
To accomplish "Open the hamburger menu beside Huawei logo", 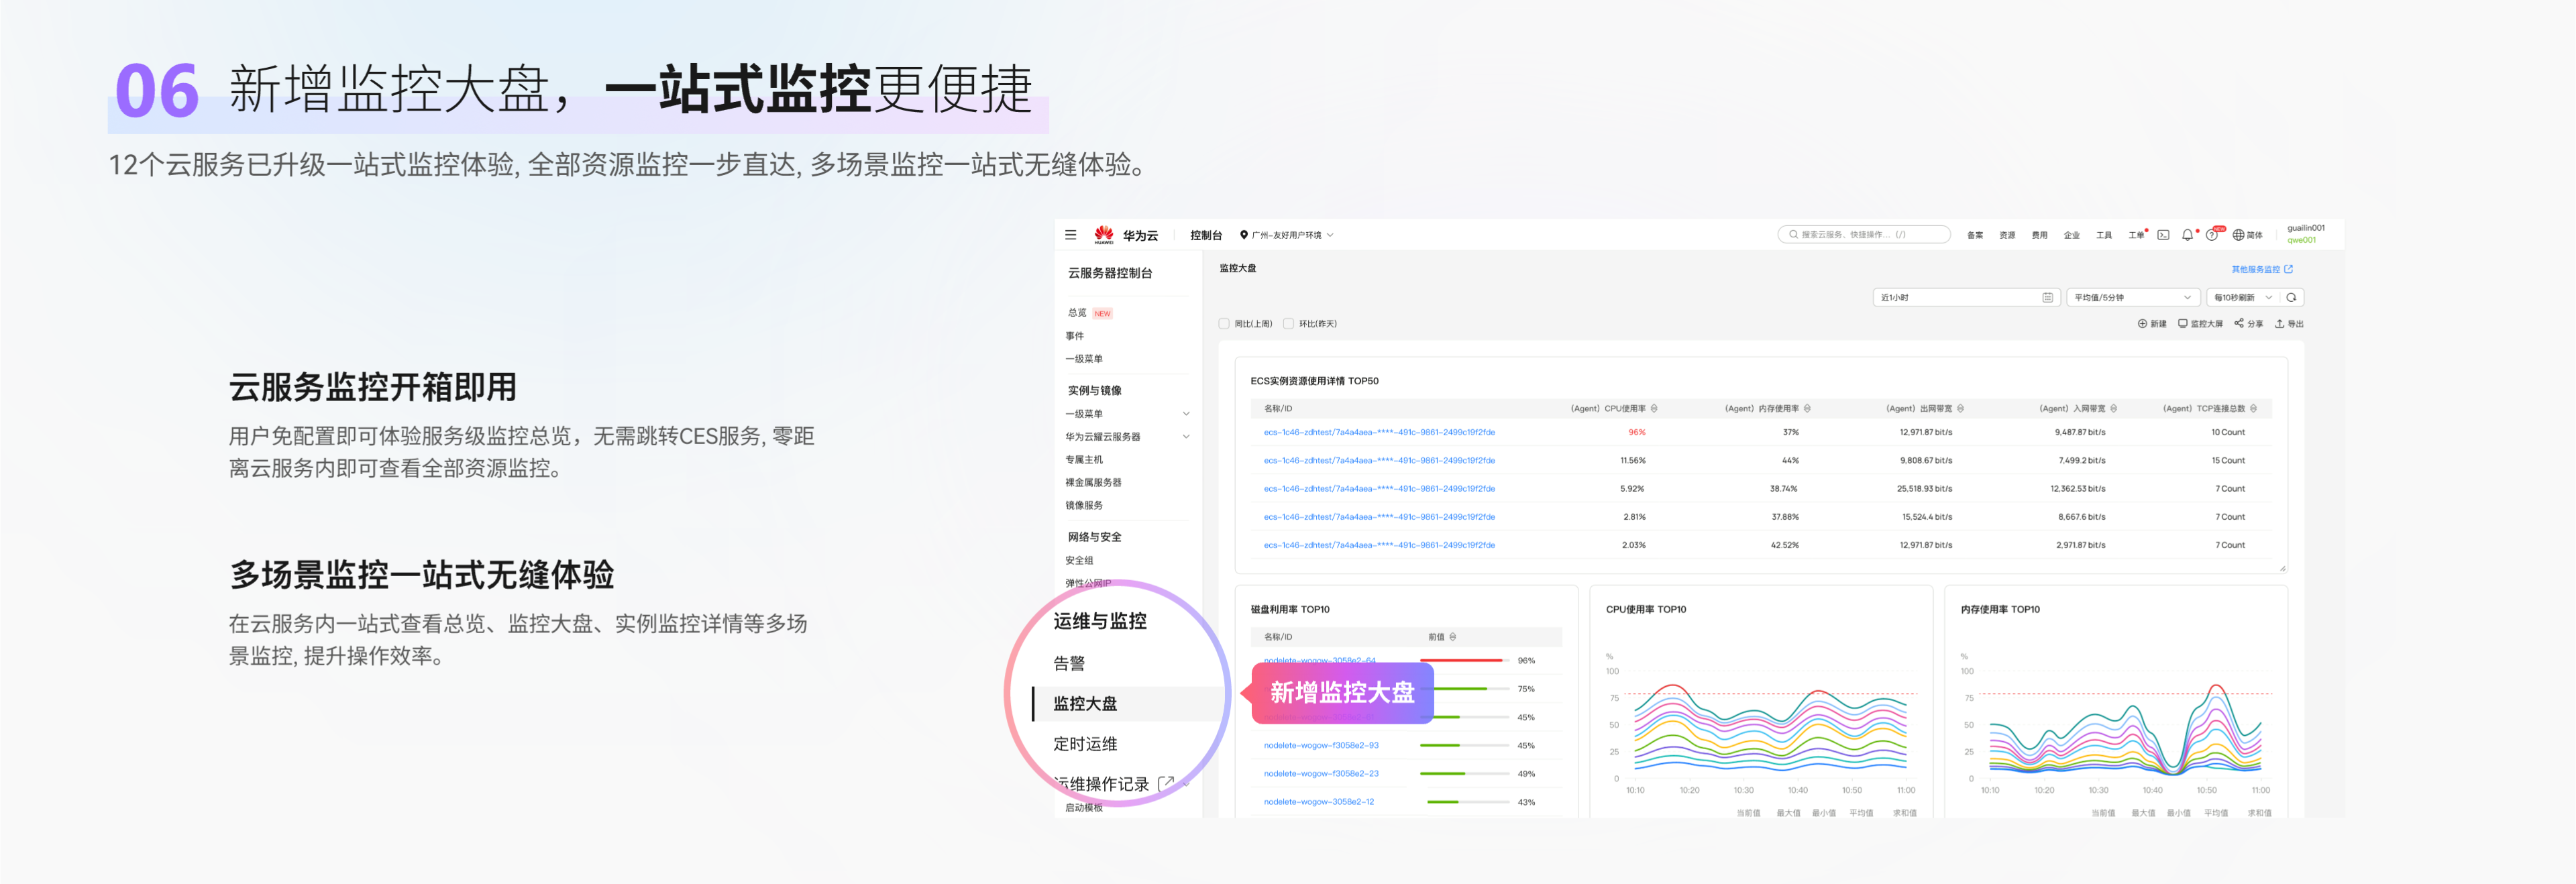I will [x=1070, y=235].
